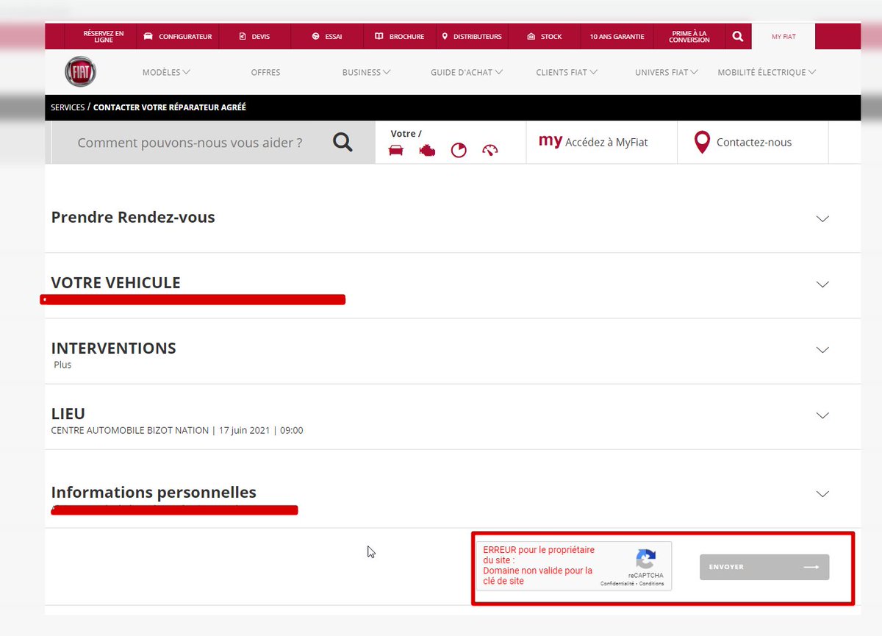Open the Essai link
882x636 pixels.
coord(334,37)
